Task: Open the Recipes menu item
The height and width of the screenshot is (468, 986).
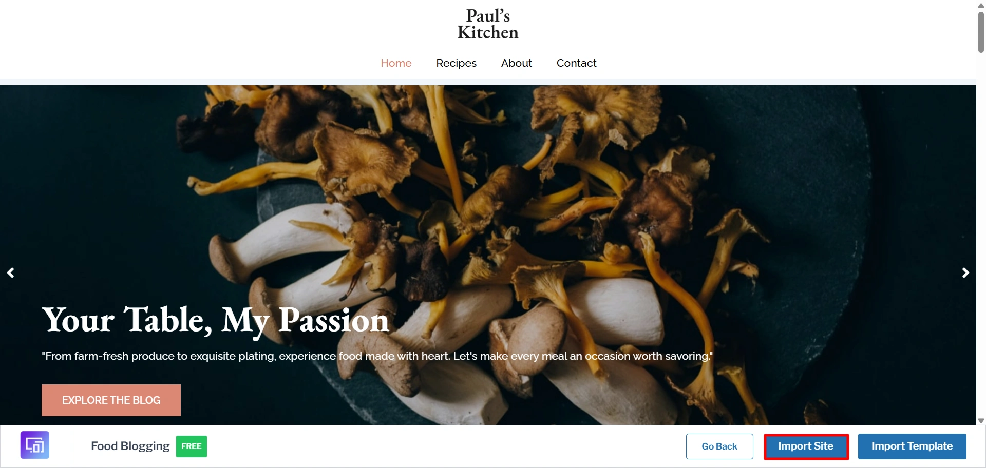Action: pyautogui.click(x=456, y=63)
